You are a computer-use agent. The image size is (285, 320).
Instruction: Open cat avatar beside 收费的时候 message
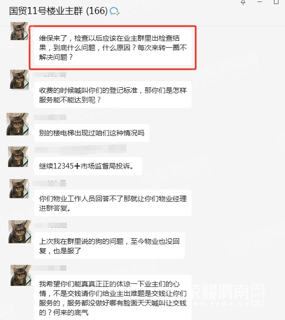click(x=20, y=80)
